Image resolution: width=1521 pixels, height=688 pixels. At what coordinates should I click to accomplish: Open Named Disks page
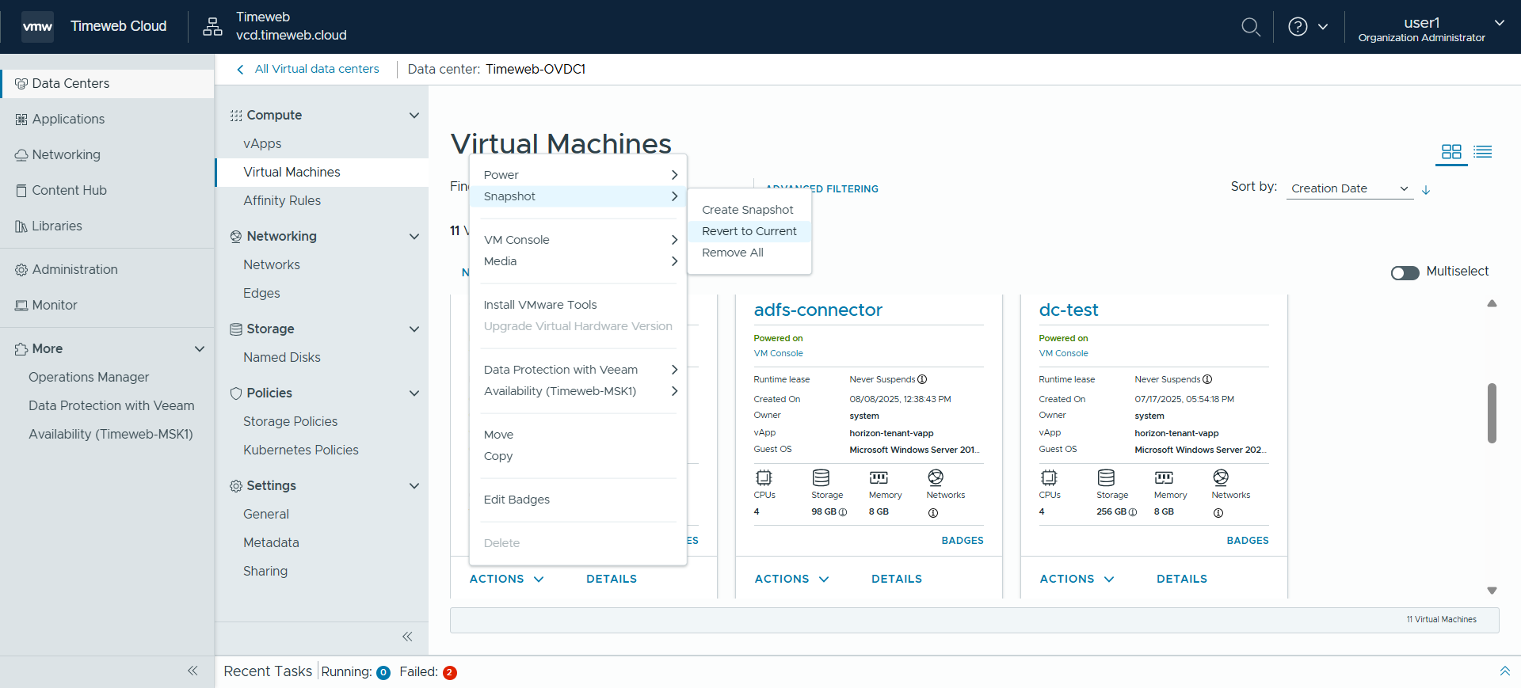(x=282, y=358)
